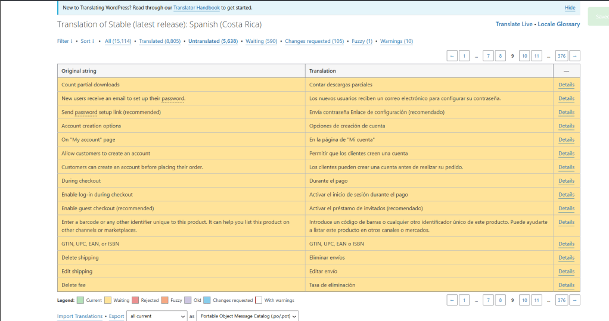
Task: Click Import Translations link
Action: 80,316
